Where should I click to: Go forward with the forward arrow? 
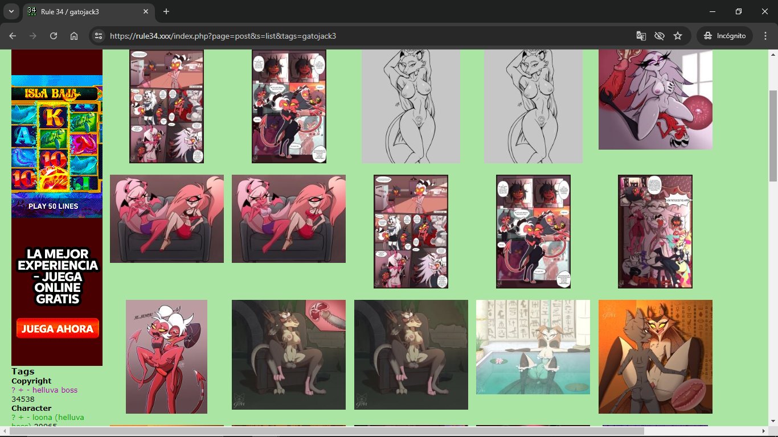click(33, 36)
